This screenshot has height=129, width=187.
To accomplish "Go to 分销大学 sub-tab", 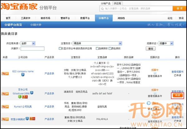I will coord(36,25).
